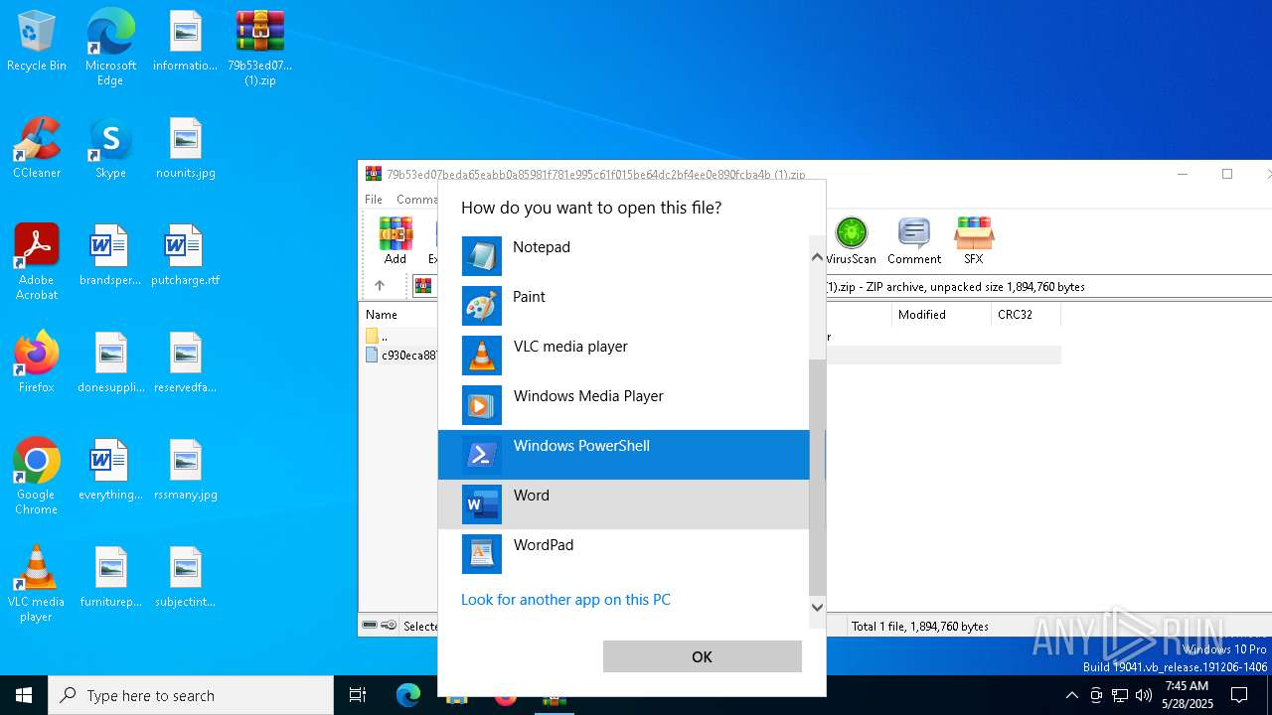Select nounits.jpg on the desktop

(185, 149)
